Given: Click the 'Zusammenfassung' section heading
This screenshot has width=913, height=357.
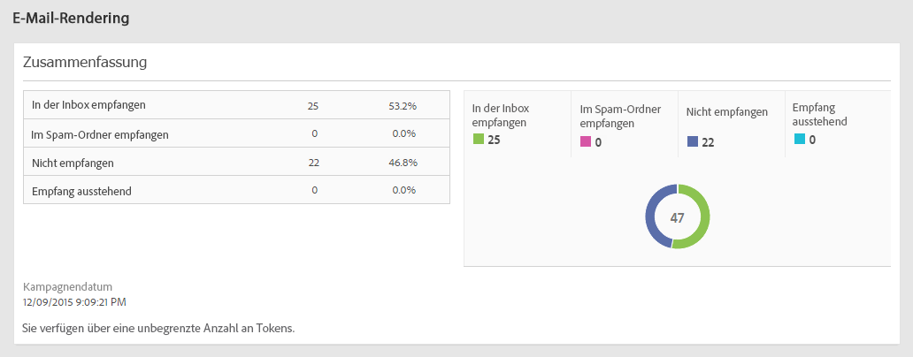Looking at the screenshot, I should [x=85, y=62].
